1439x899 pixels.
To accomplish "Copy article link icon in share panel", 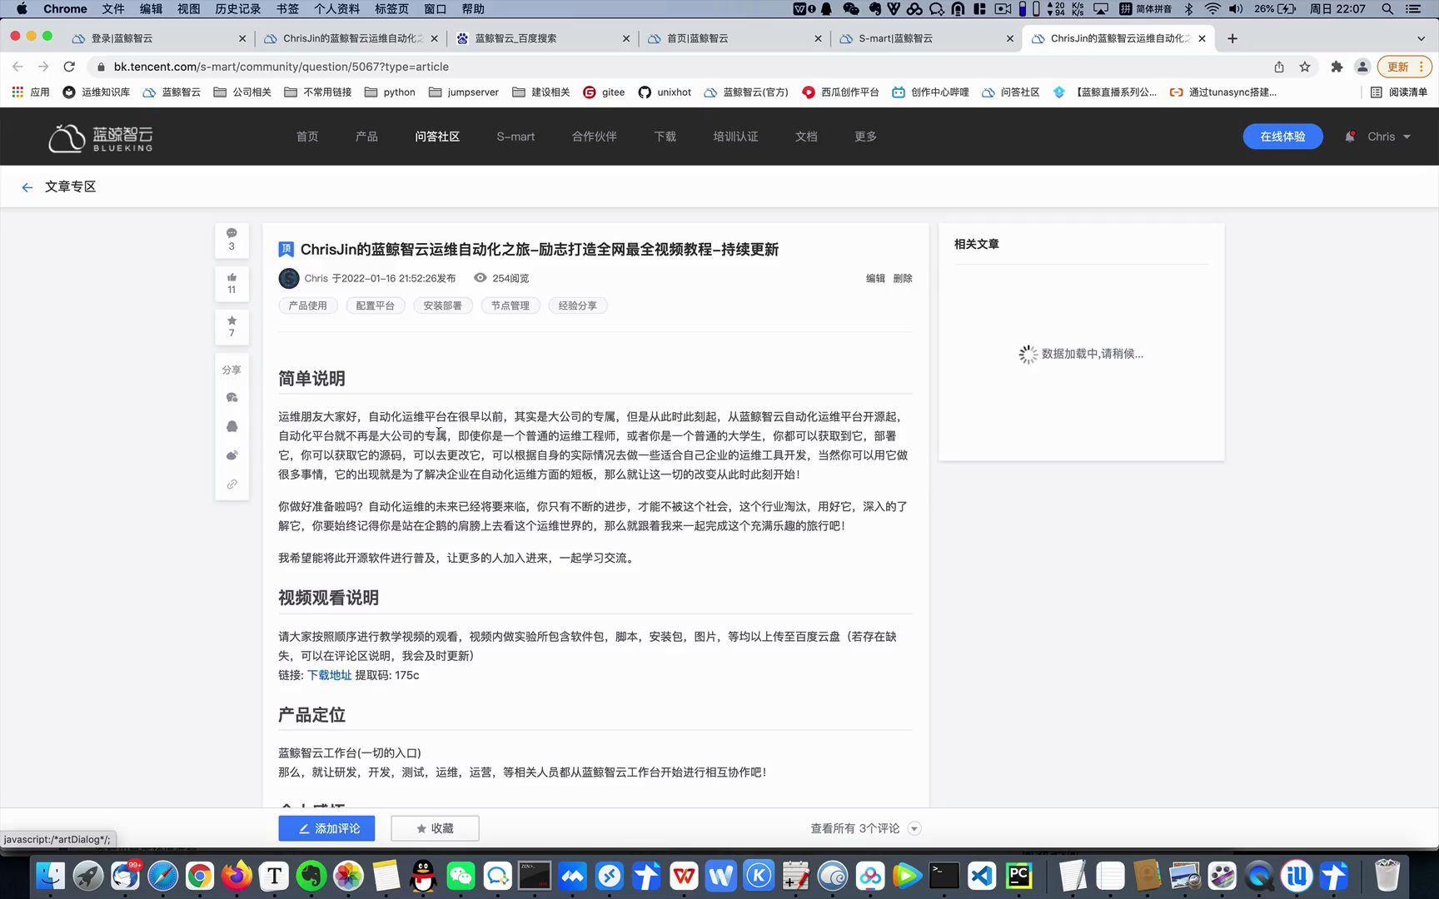I will 232,484.
